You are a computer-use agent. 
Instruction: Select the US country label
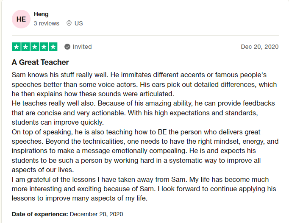(79, 23)
